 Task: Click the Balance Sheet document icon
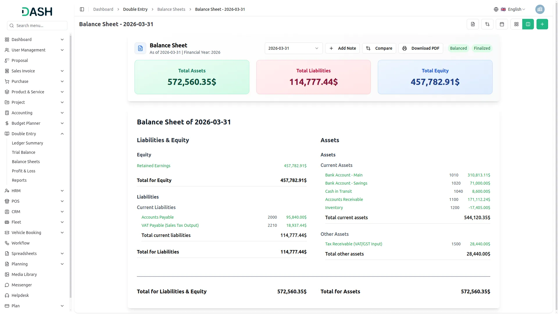tap(140, 48)
